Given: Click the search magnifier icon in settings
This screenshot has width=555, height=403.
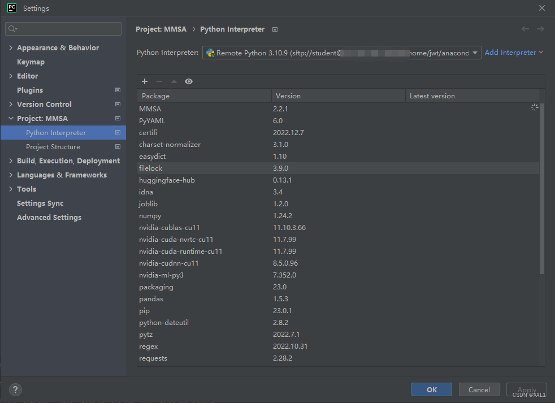Looking at the screenshot, I should coord(12,29).
